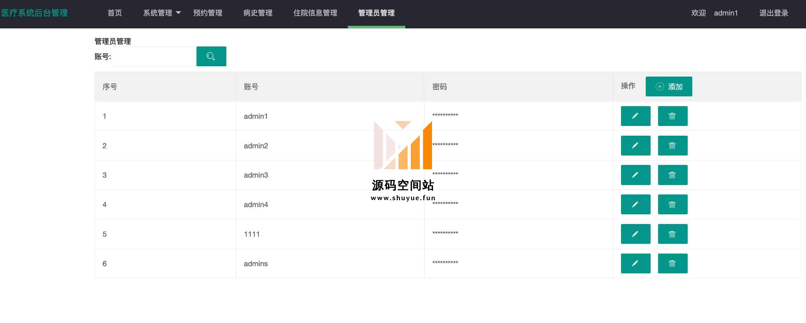Edit the 1111 account row
The image size is (806, 323).
pyautogui.click(x=635, y=234)
